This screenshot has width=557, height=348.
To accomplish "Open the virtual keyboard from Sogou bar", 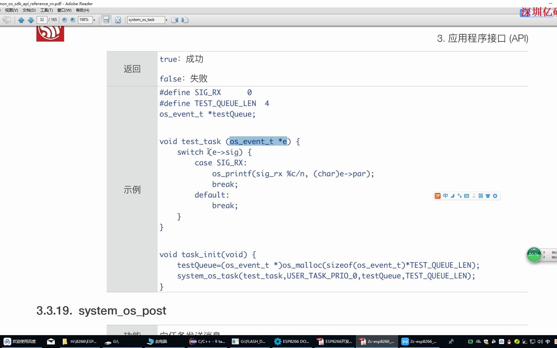I will [x=467, y=196].
